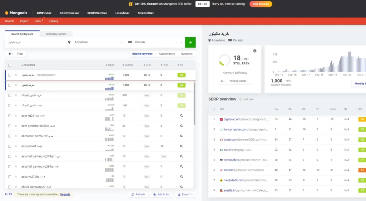Click the location pin icon in search bar
This screenshot has width=366, height=201.
(69, 42)
